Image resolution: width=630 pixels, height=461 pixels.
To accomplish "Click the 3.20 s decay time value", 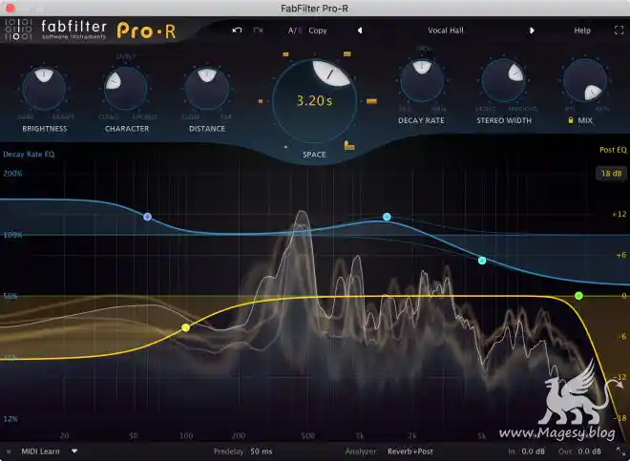I will pyautogui.click(x=314, y=101).
